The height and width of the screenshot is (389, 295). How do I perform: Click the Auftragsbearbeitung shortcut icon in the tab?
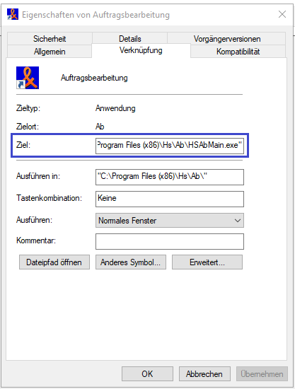(x=28, y=78)
